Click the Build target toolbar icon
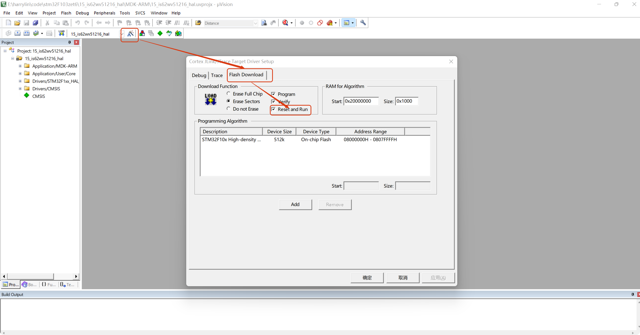Viewport: 640px width, 335px height. (17, 33)
